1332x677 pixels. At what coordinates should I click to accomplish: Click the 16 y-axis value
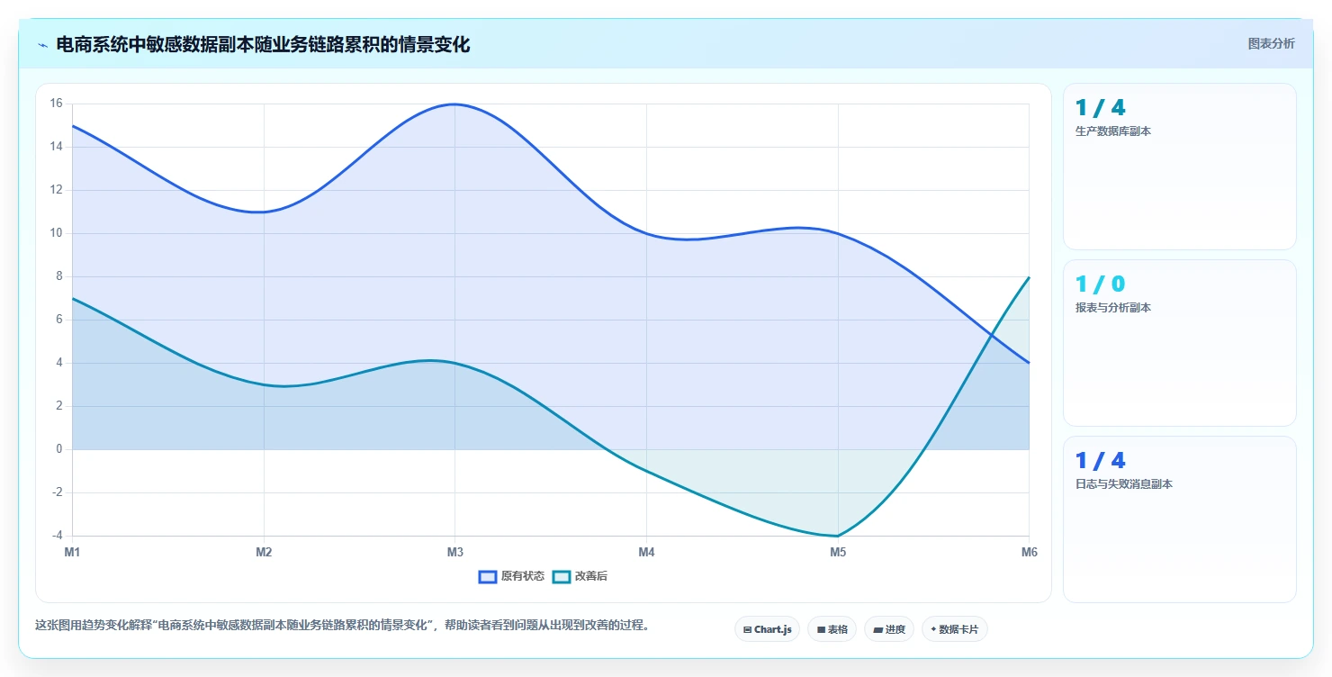pos(56,104)
